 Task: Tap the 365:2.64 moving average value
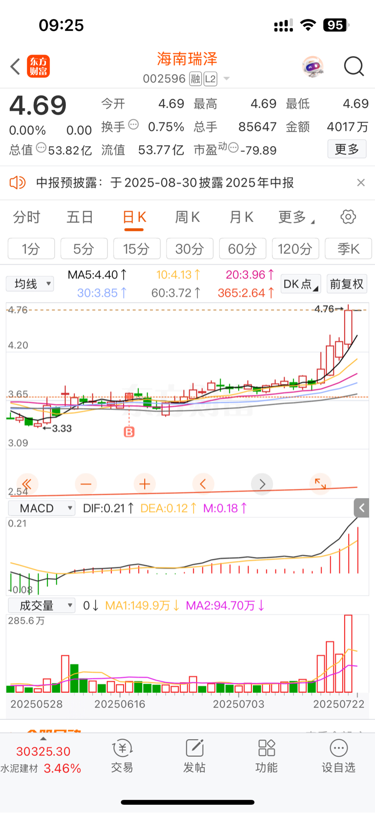click(x=246, y=293)
